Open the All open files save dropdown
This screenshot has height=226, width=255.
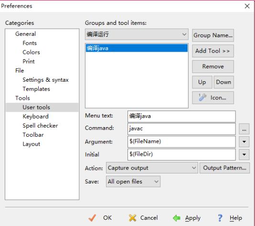[x=133, y=182]
